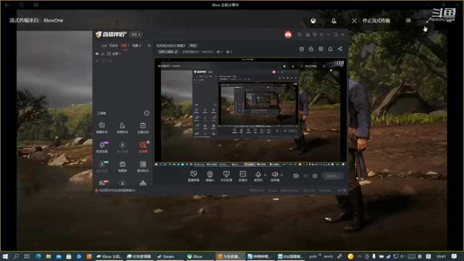Add a 直播弹幕 source
The width and height of the screenshot is (464, 261).
coord(194,176)
